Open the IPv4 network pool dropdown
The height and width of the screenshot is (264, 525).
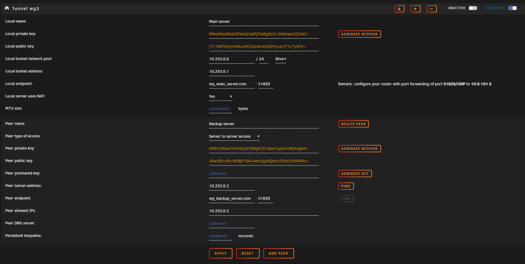[280, 59]
